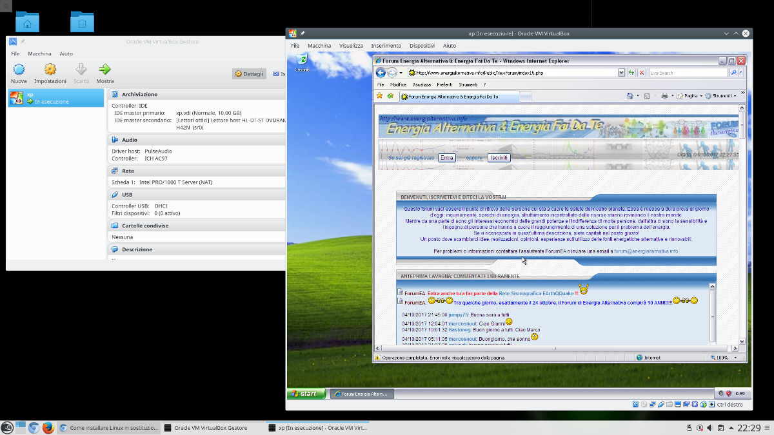This screenshot has height=435, width=774.
Task: Click the IE RSS feeds icon
Action: click(647, 96)
